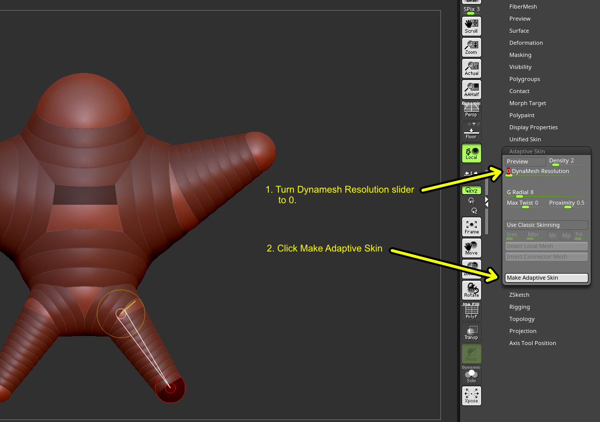This screenshot has height=422, width=600.
Task: Click the Zoom3D button between Move and Rotate
Action: point(472,269)
